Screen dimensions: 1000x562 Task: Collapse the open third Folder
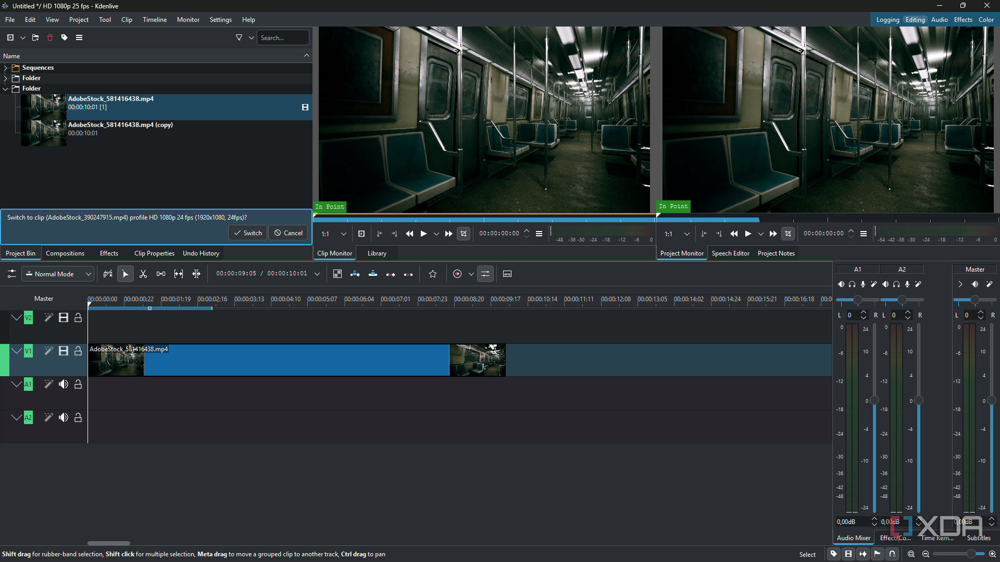pyautogui.click(x=6, y=89)
